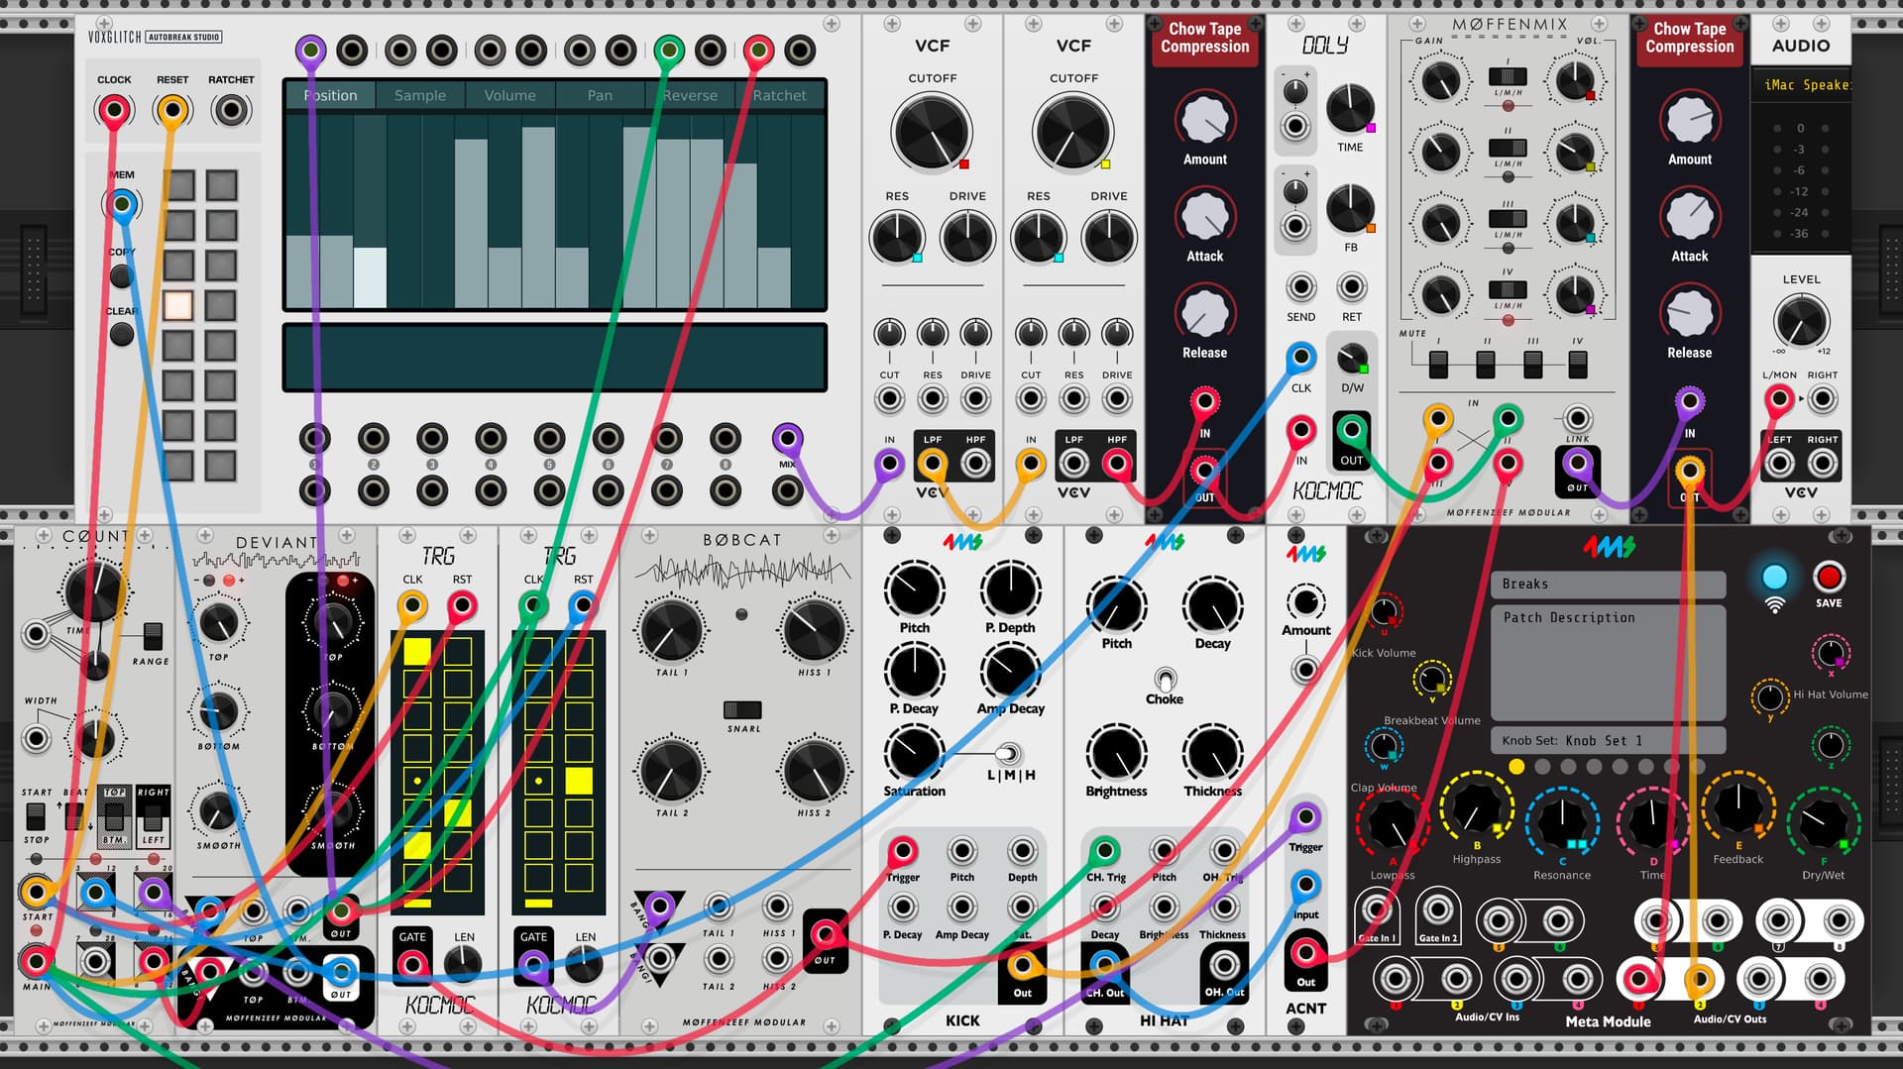
Task: Click the Out jack on ACNT module
Action: click(x=1305, y=954)
